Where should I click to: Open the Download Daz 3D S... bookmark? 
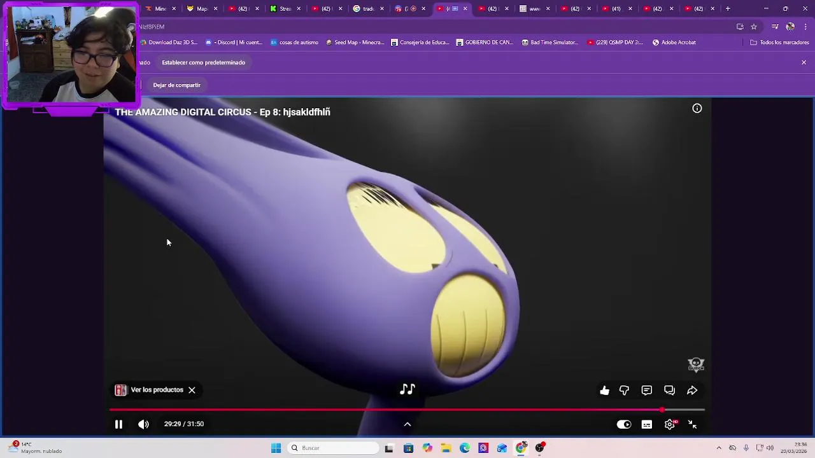(x=169, y=43)
